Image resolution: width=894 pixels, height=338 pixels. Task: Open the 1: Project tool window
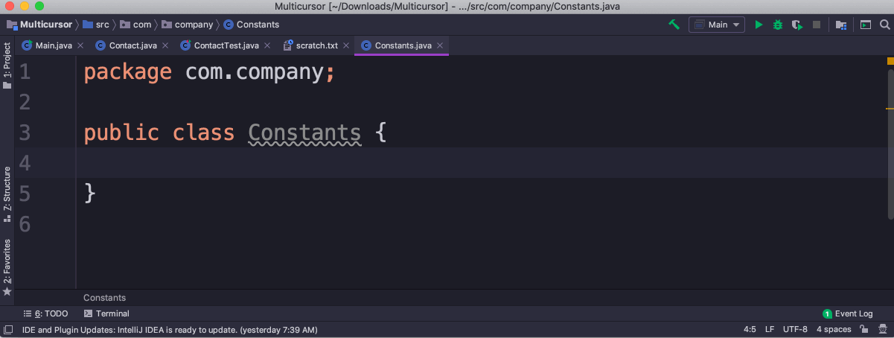click(7, 66)
